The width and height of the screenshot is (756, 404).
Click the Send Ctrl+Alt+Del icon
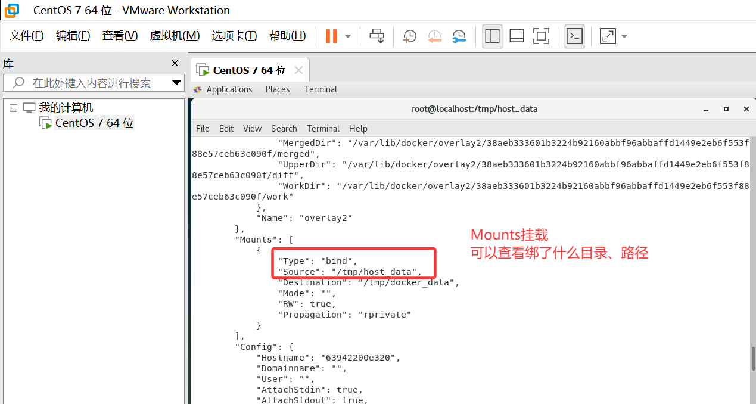[377, 36]
